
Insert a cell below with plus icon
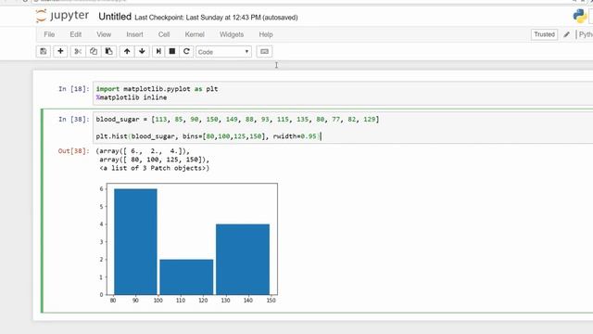coord(60,52)
